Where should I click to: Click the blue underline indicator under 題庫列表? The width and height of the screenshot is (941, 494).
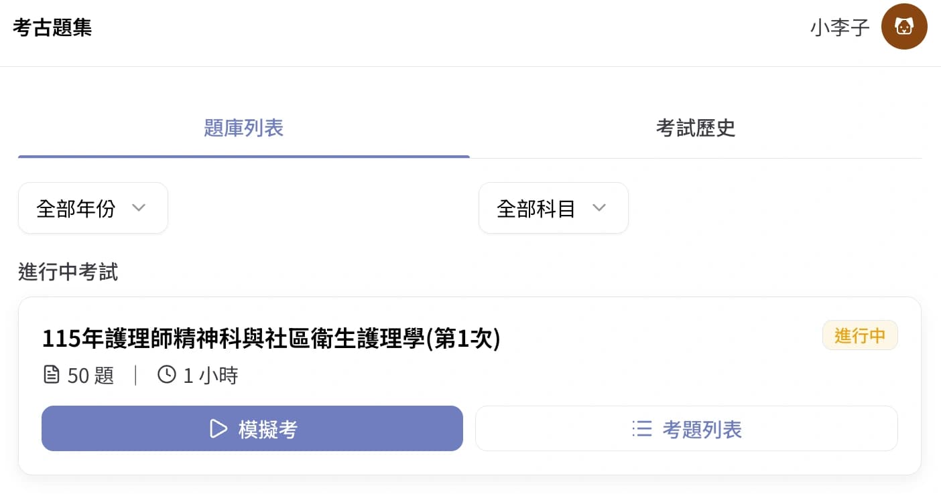pos(244,156)
